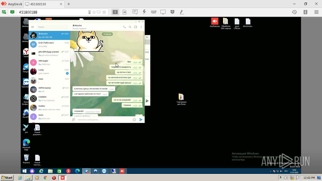The image size is (322, 181).
Task: Open the 'Обработка USA софтом' folder
Action: pyautogui.click(x=226, y=24)
